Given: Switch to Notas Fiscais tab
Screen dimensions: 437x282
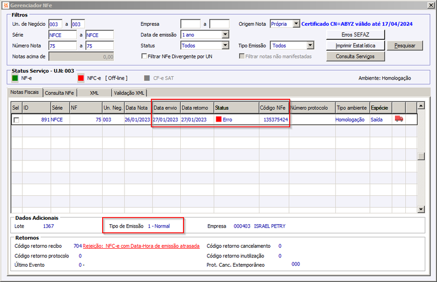Looking at the screenshot, I should pyautogui.click(x=25, y=92).
